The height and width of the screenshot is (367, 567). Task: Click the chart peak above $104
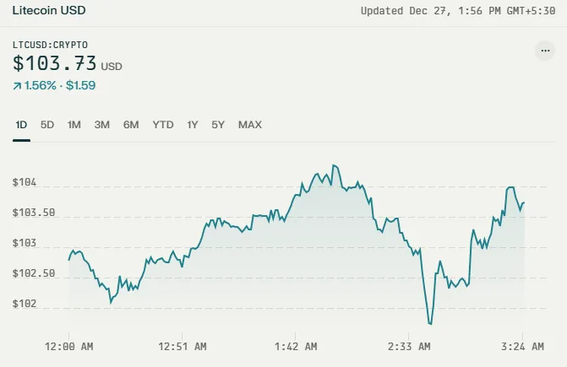point(335,165)
